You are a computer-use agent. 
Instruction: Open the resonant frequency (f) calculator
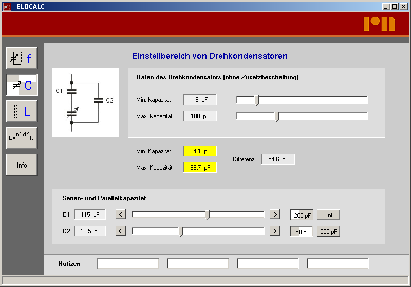pos(22,58)
